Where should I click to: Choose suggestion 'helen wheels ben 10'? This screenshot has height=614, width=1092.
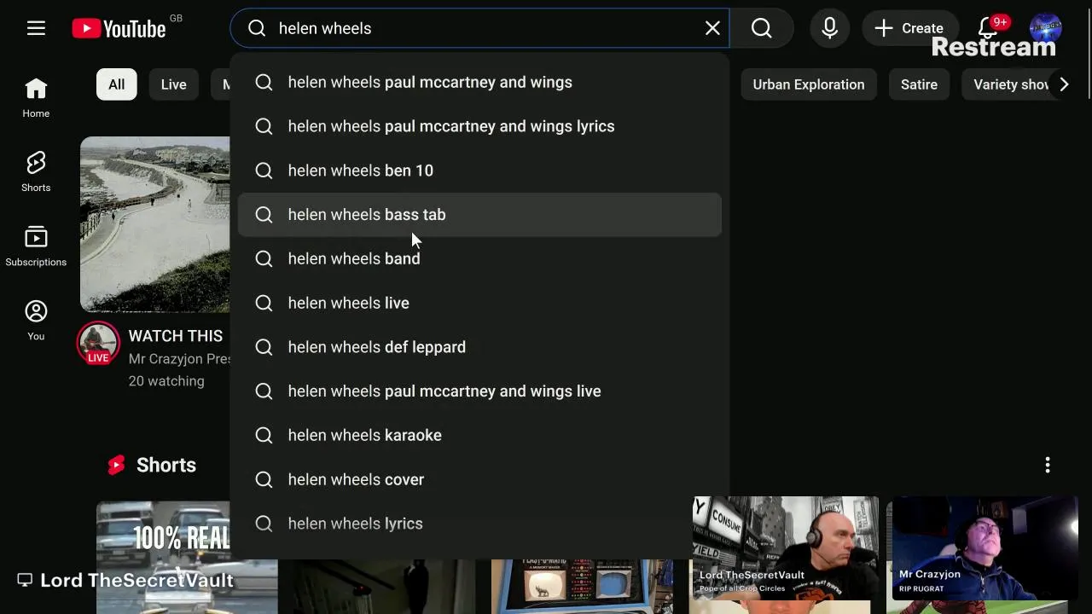tap(479, 171)
